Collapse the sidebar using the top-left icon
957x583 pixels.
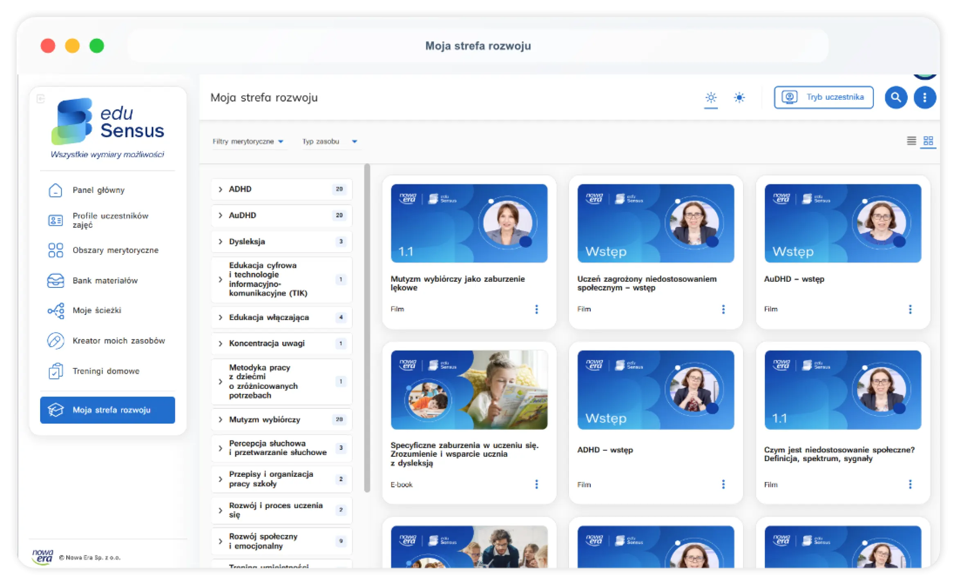[40, 99]
